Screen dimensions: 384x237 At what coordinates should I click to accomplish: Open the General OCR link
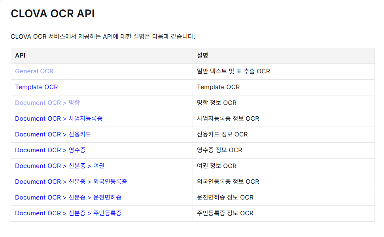click(34, 71)
